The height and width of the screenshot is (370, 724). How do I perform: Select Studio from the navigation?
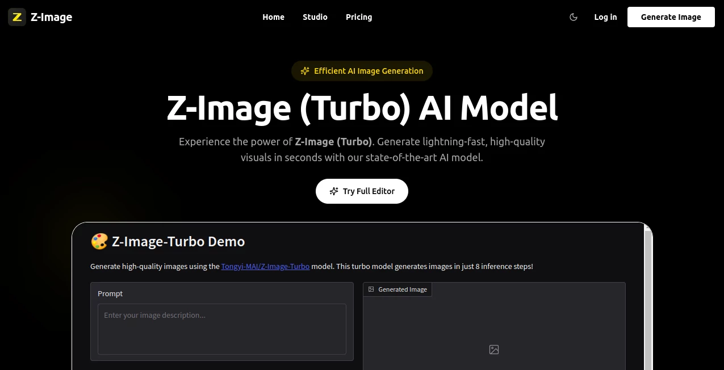315,17
